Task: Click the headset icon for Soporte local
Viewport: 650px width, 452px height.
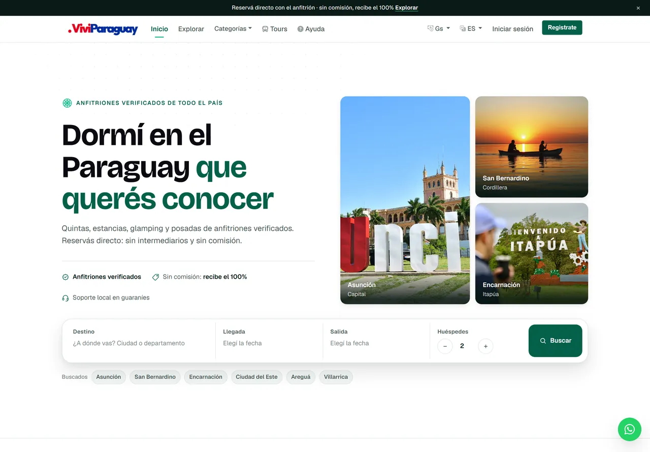Action: click(66, 298)
